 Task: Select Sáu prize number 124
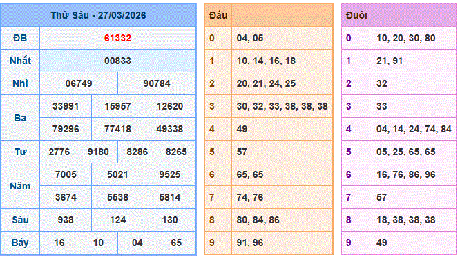coord(117,220)
